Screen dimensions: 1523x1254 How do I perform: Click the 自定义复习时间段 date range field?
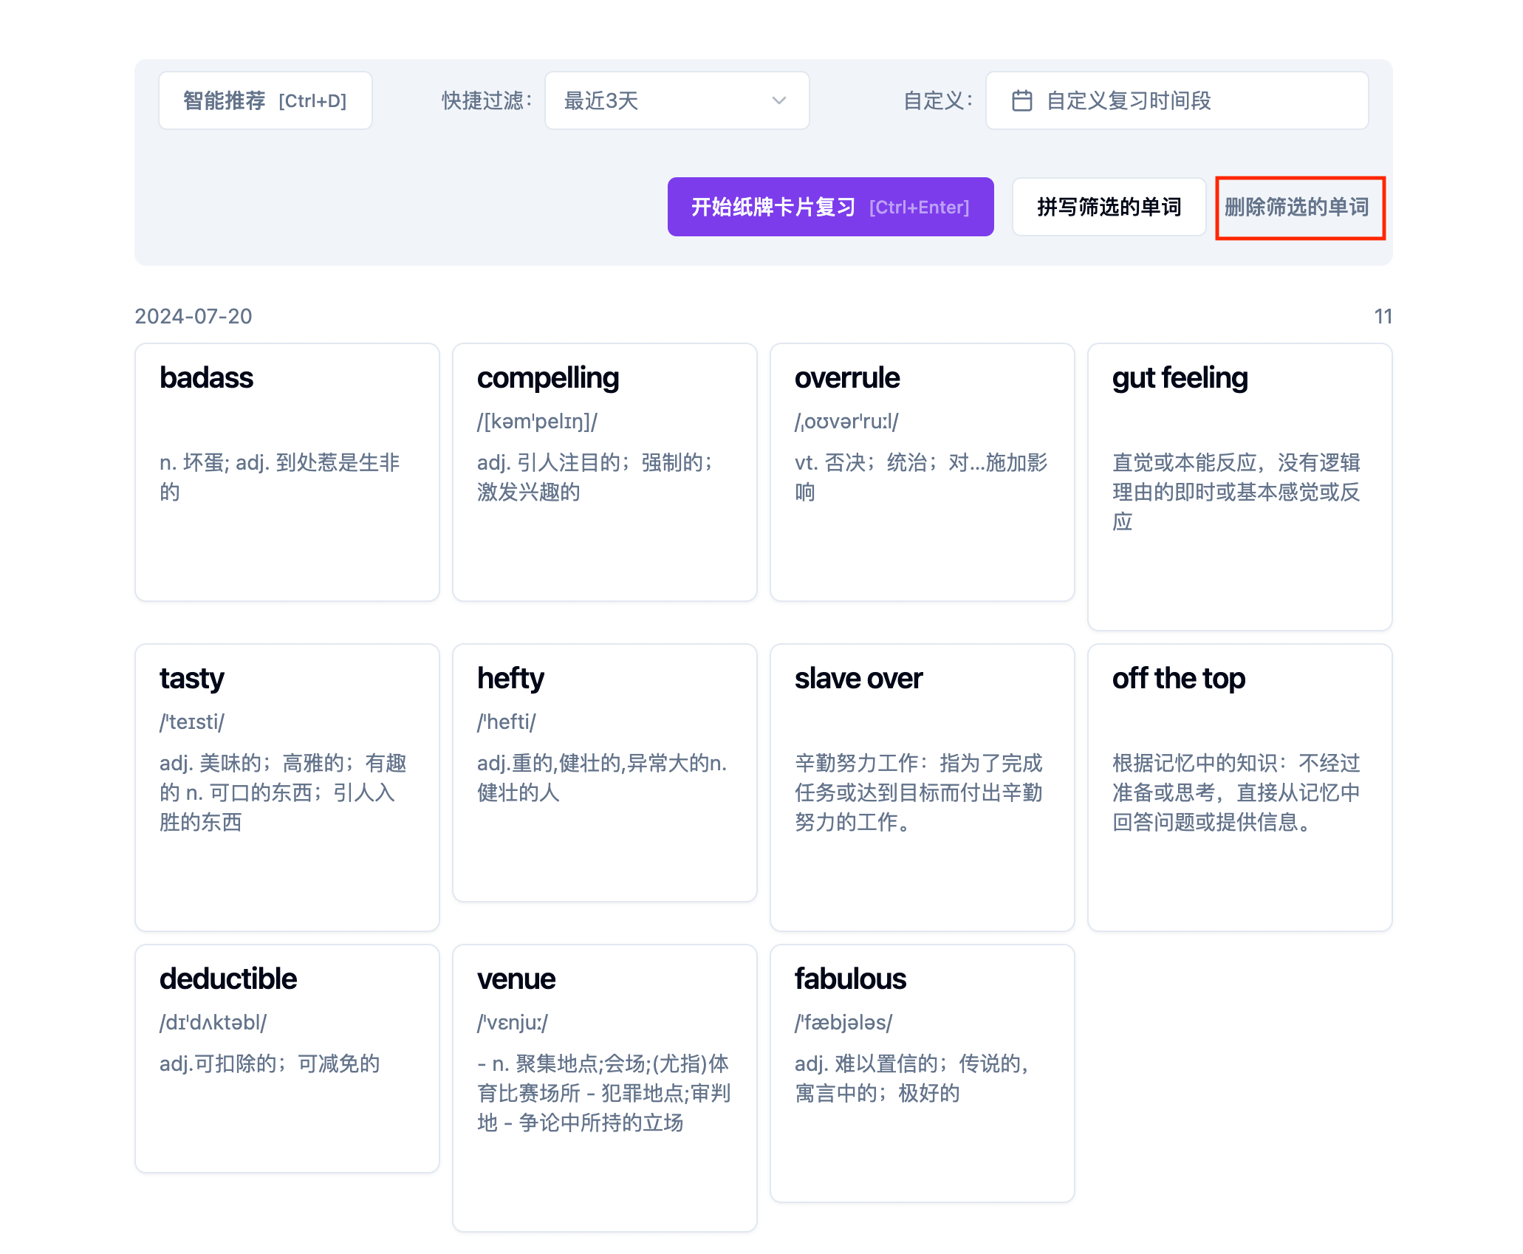[1177, 100]
